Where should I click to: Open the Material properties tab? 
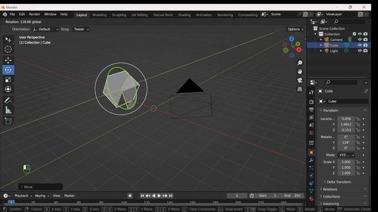coord(311,198)
